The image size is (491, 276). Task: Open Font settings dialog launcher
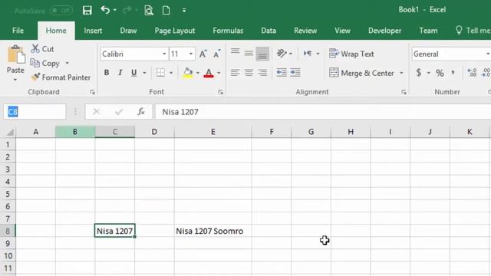tap(220, 92)
